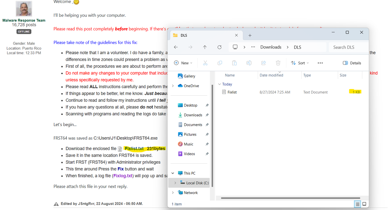Click the Rename icon in toolbar
The image size is (390, 210).
[x=249, y=63]
